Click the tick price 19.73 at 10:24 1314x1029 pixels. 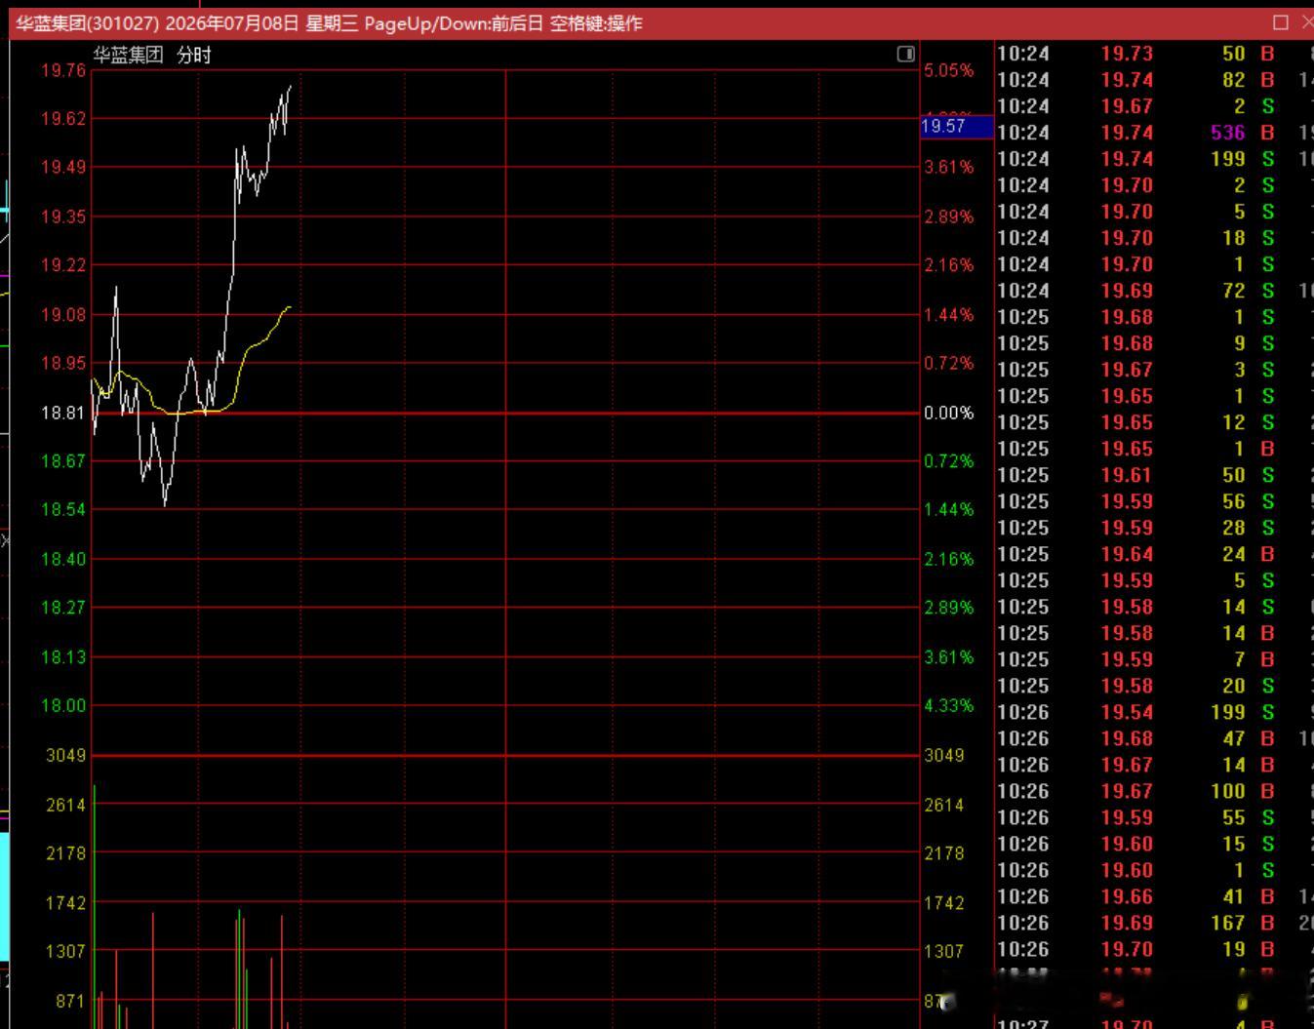(1127, 54)
